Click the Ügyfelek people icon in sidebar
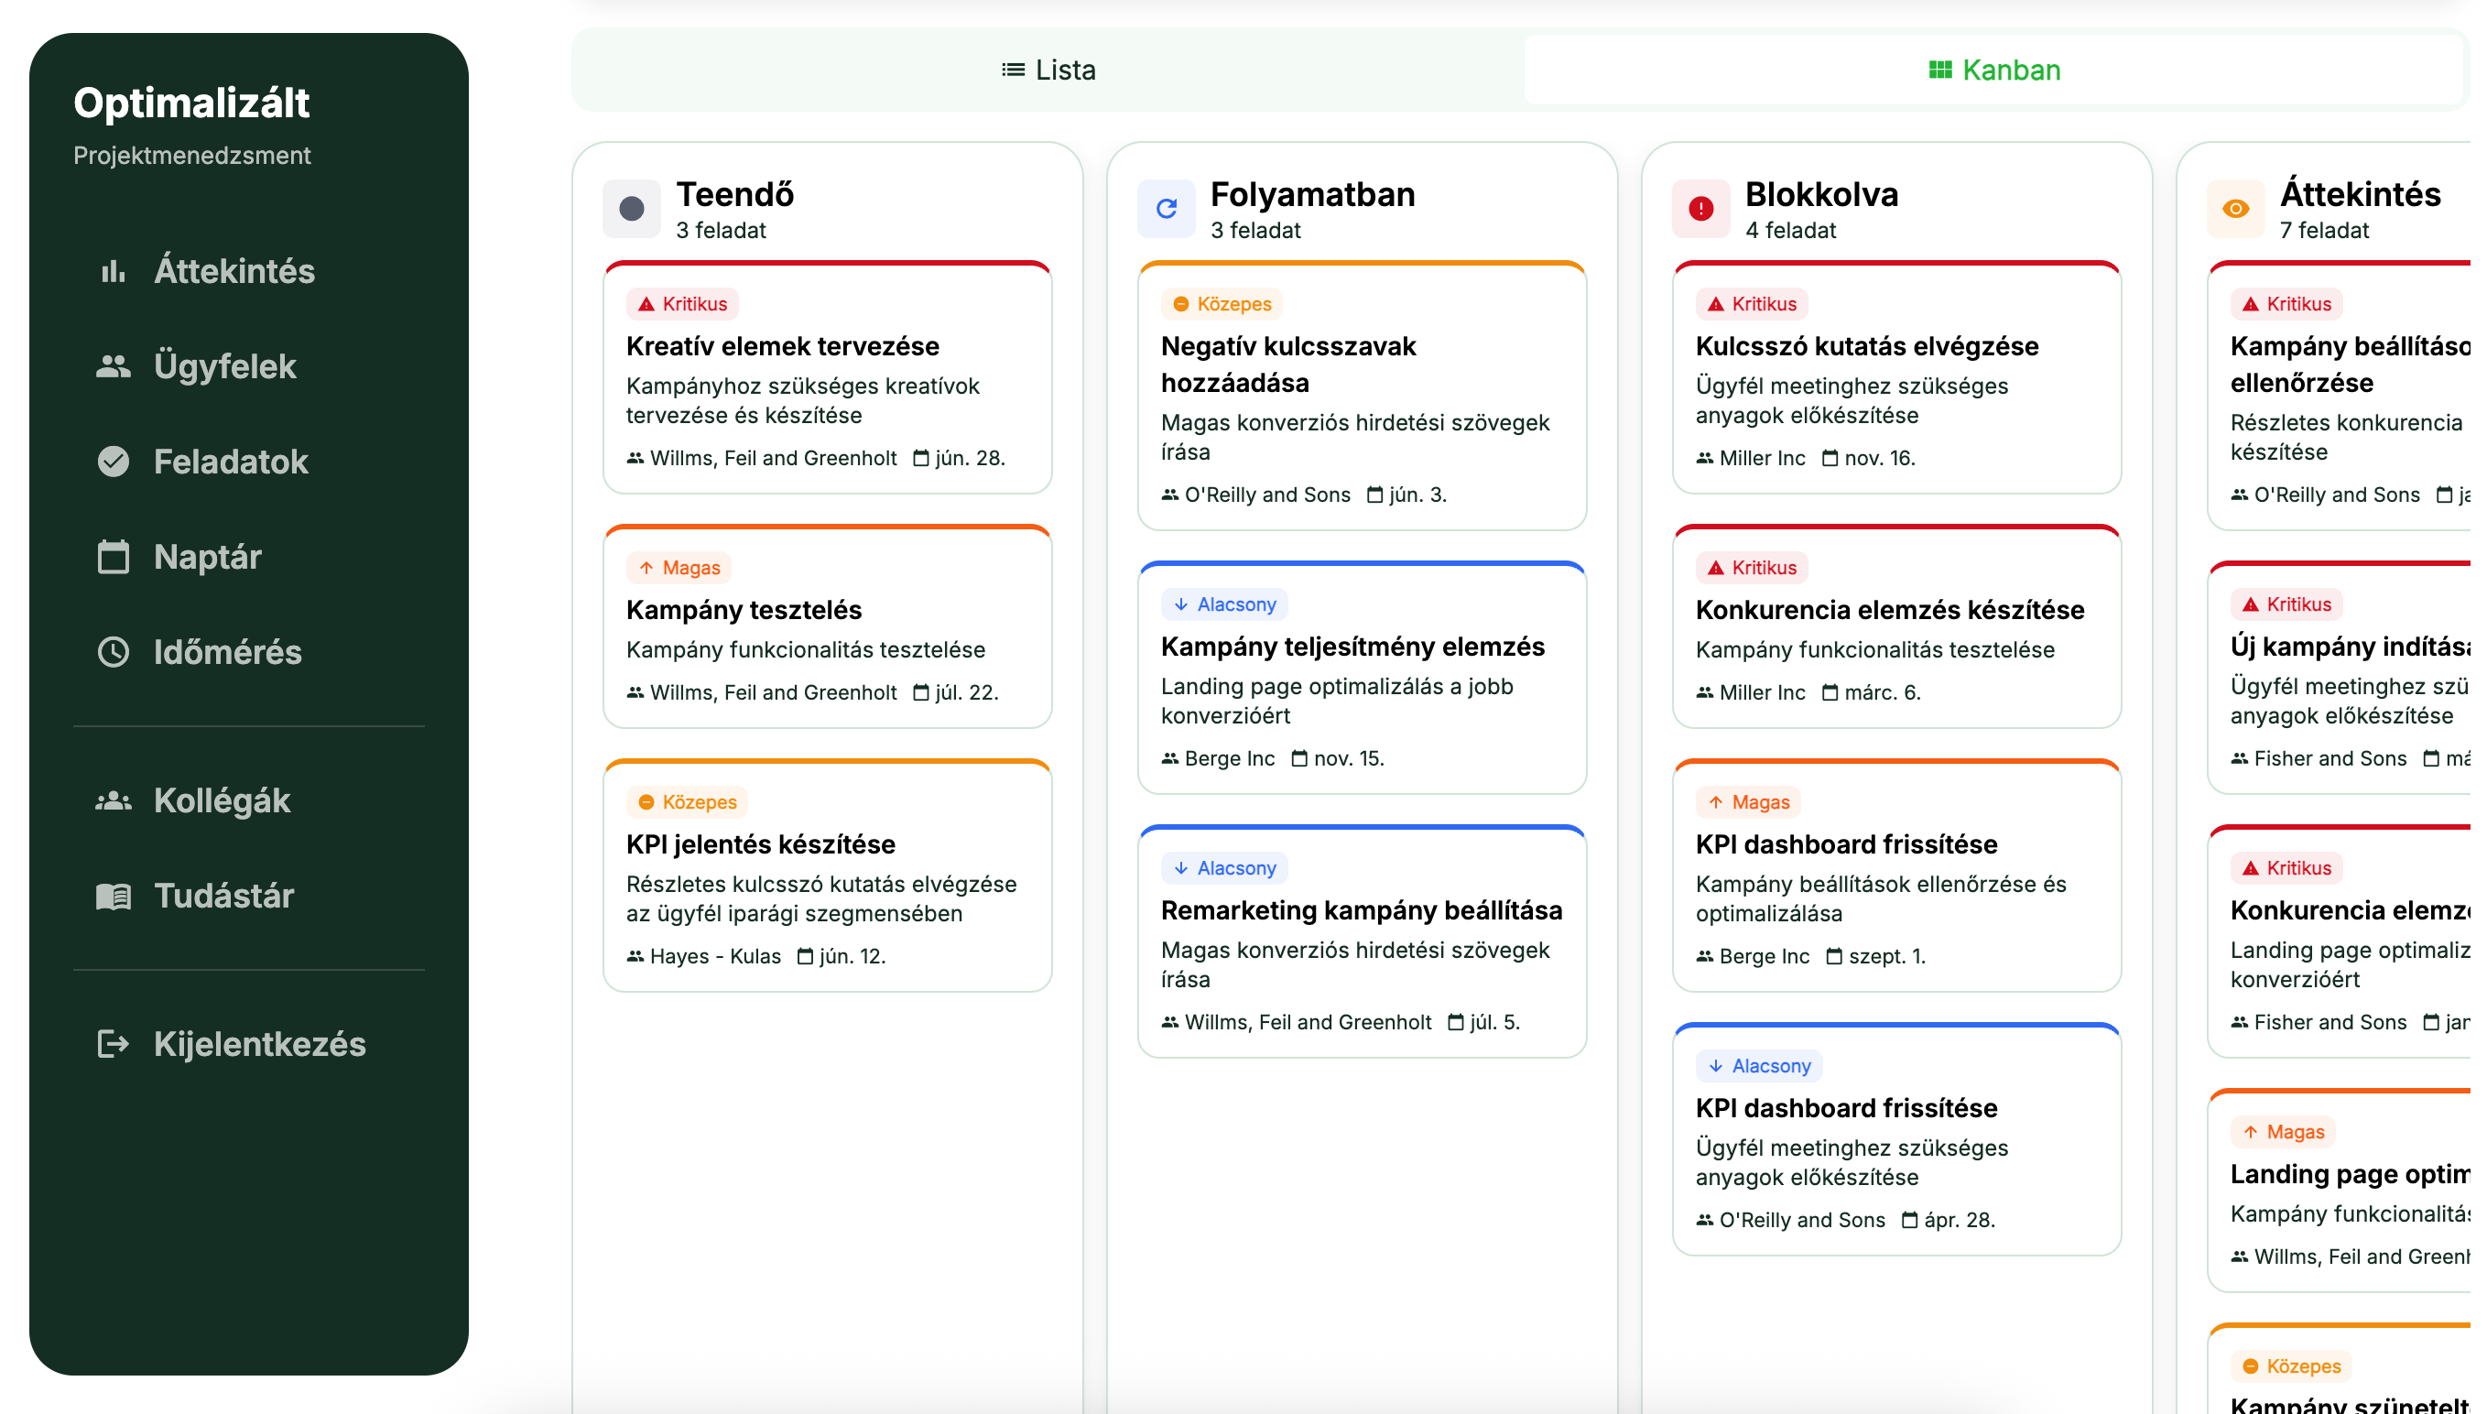Image resolution: width=2487 pixels, height=1414 pixels. click(114, 366)
